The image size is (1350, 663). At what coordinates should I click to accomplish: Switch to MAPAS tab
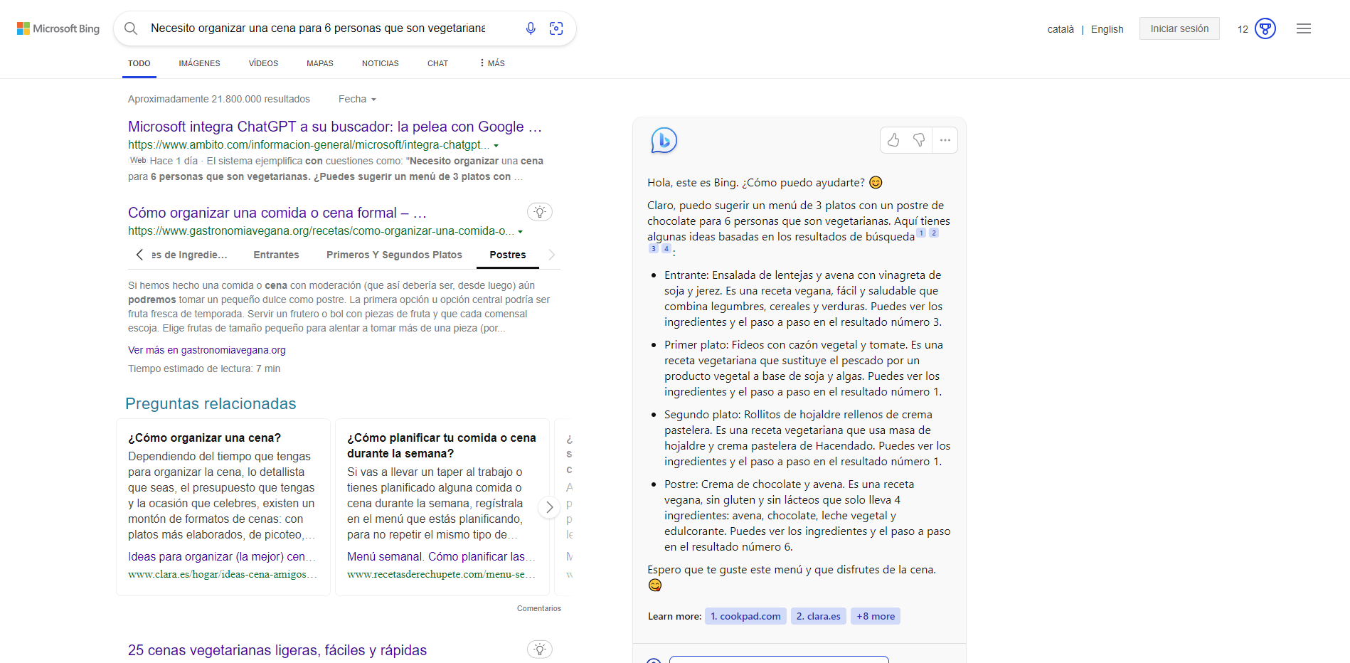click(320, 63)
